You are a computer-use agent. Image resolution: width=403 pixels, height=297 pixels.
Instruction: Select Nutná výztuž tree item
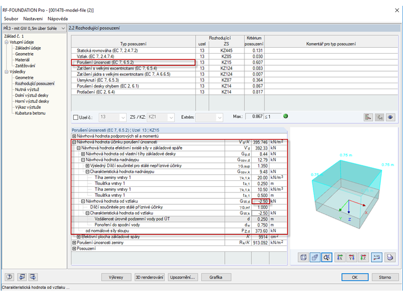[x=27, y=90]
